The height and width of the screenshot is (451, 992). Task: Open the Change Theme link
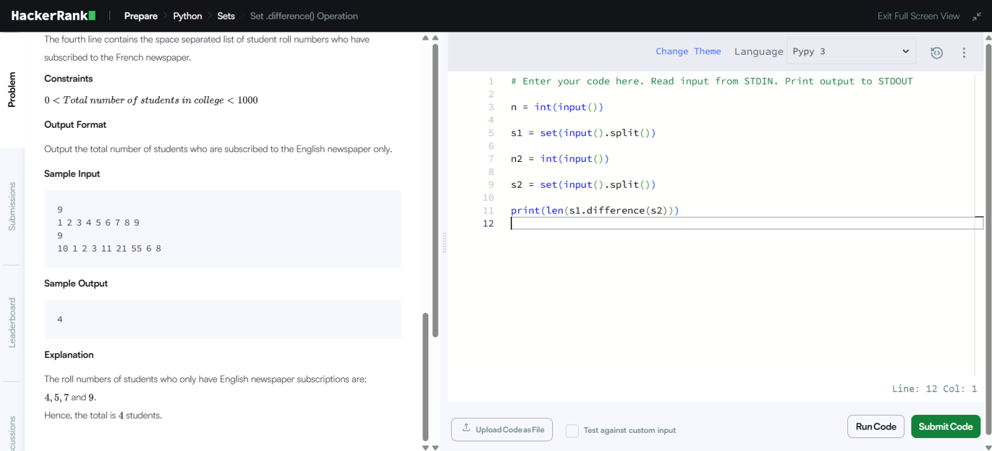(x=688, y=51)
